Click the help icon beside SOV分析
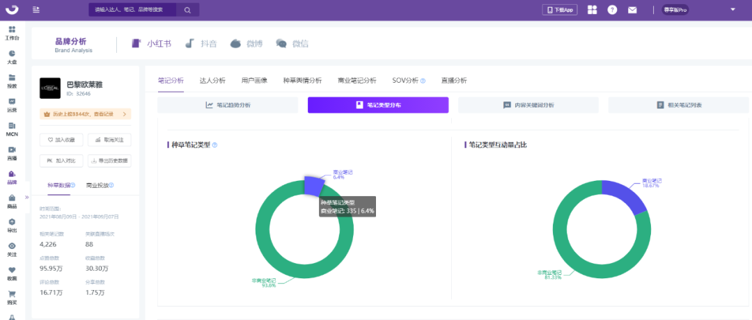The image size is (752, 320). click(423, 81)
